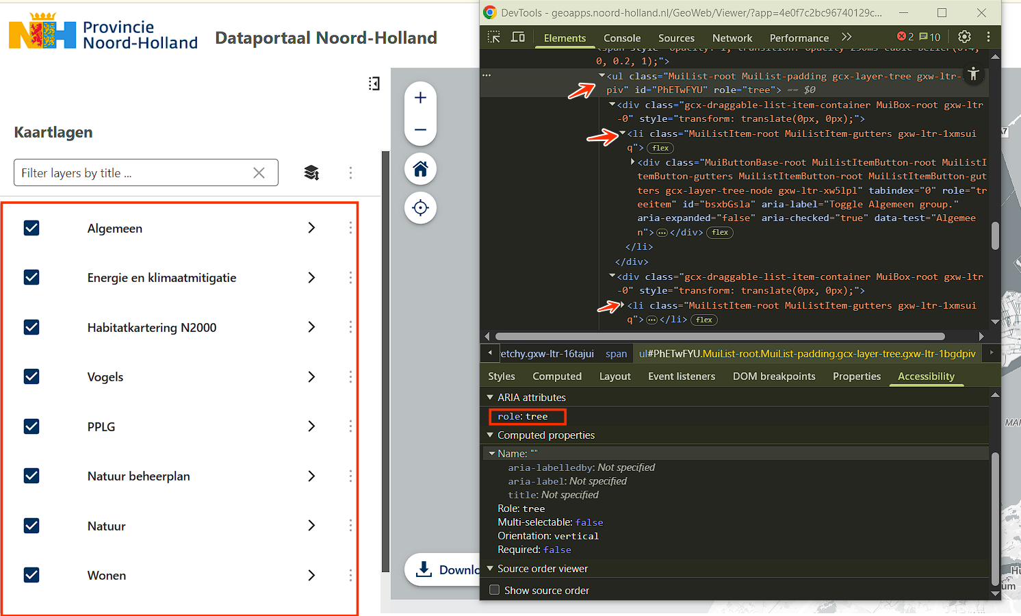Screen dimensions: 1021x616
Task: Click the layers stack icon beside filter
Action: (311, 172)
